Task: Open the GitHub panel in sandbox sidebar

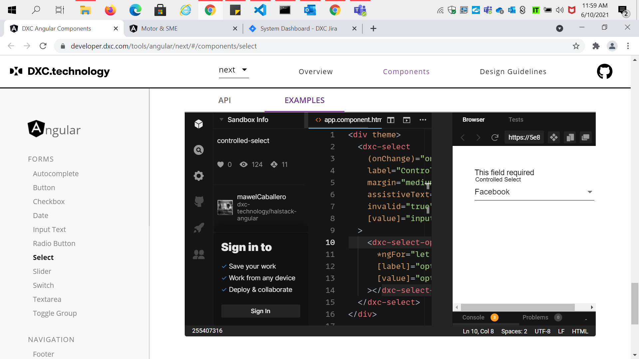Action: (199, 201)
